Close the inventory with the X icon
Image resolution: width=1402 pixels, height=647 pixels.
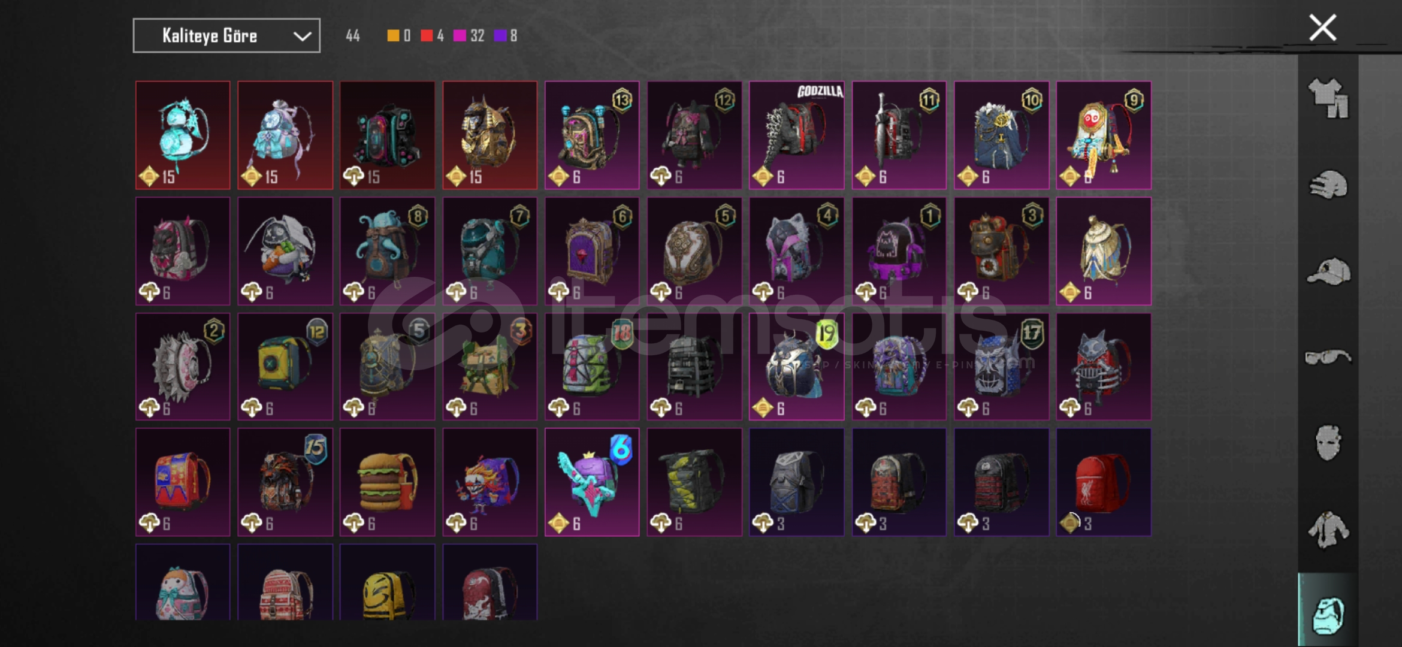(x=1322, y=28)
